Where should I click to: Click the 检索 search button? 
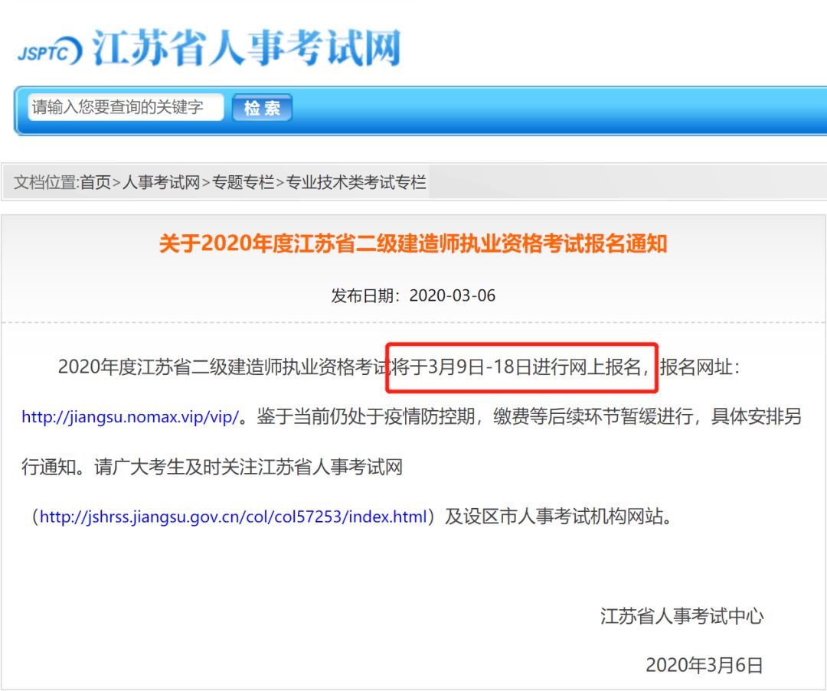[262, 108]
